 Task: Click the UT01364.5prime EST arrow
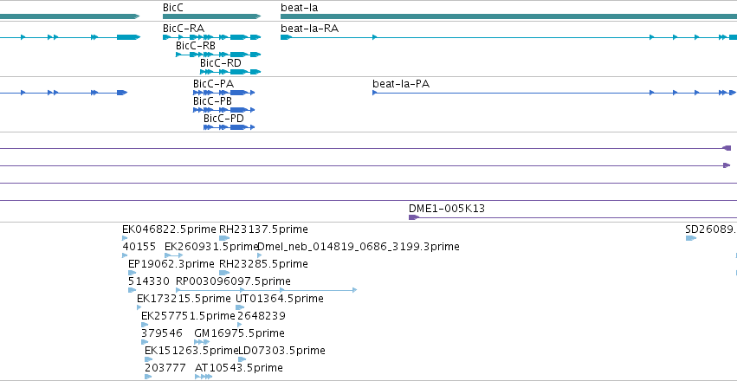coord(240,307)
